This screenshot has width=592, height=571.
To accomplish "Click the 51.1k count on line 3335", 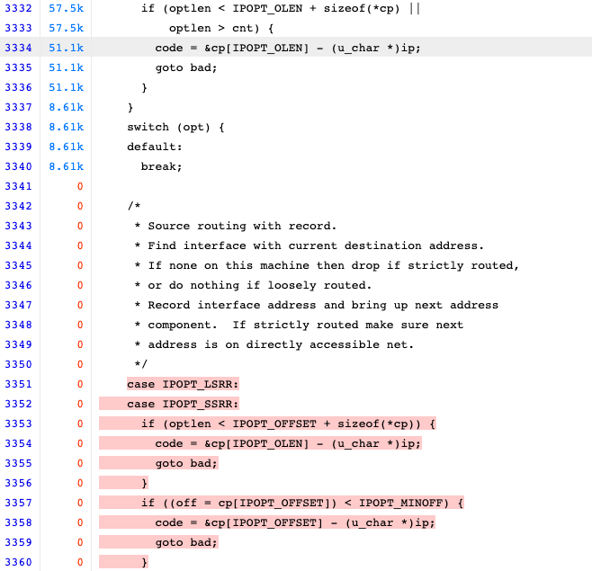I will tap(67, 67).
